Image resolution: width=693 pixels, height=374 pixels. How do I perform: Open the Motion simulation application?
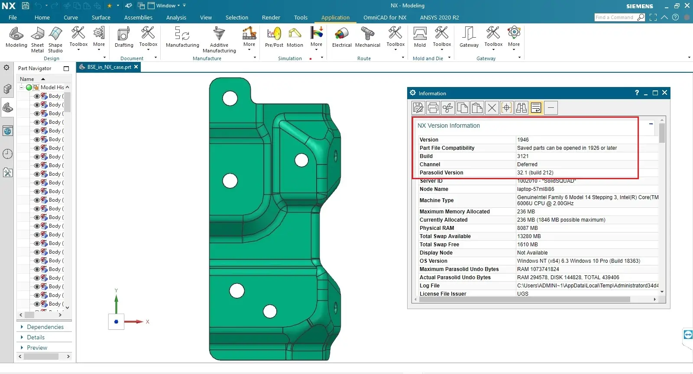[x=295, y=37]
